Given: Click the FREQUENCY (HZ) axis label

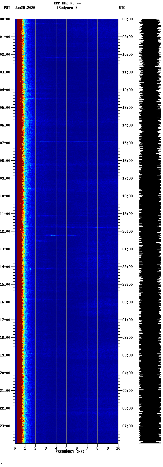Looking at the screenshot, I should (x=70, y=452).
